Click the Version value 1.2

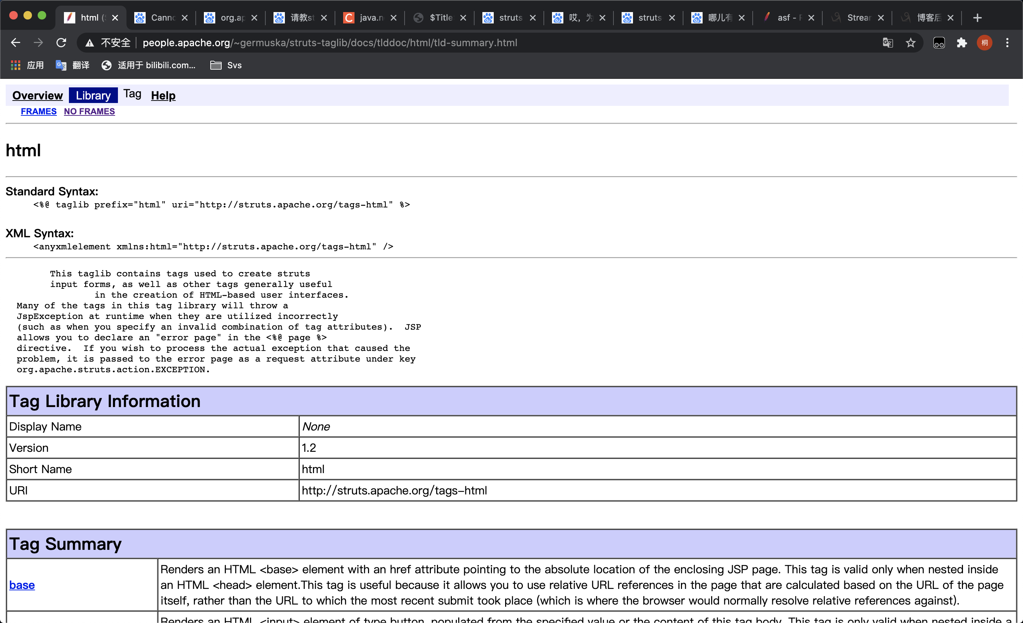[x=309, y=448]
